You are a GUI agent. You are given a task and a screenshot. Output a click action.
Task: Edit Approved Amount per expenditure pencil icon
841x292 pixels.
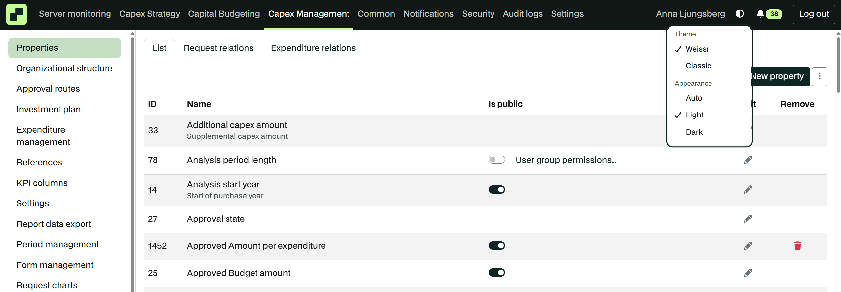[748, 246]
